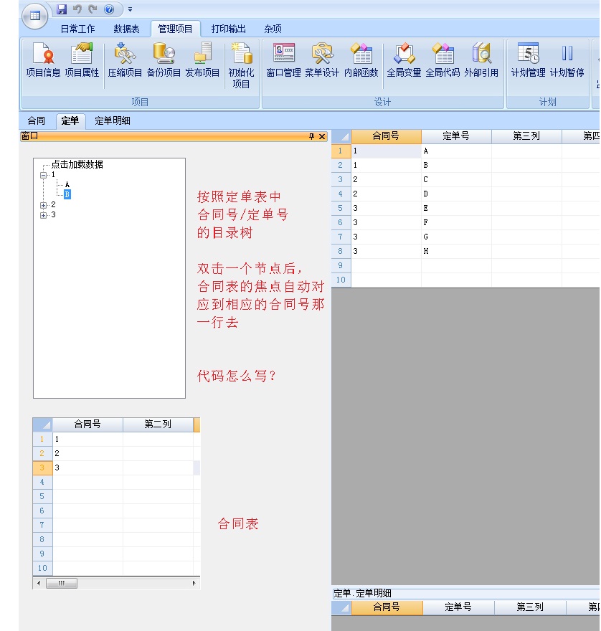Click the 点击加载数据 tree root node
Screen dimensions: 601x631
point(77,164)
